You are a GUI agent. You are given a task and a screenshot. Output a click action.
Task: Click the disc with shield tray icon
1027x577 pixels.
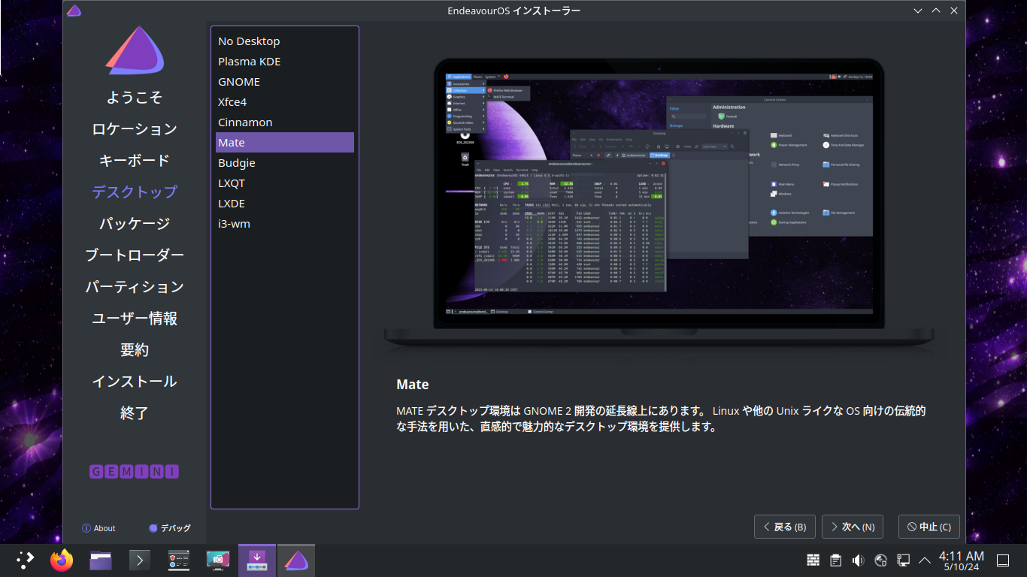881,560
